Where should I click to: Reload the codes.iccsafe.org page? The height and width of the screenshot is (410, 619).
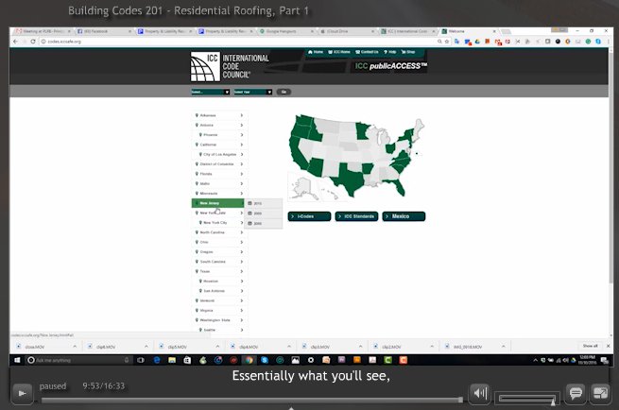(x=33, y=42)
